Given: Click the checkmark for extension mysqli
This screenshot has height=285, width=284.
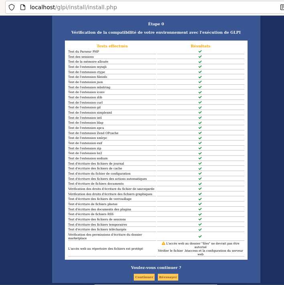Looking at the screenshot, I should [200, 67].
